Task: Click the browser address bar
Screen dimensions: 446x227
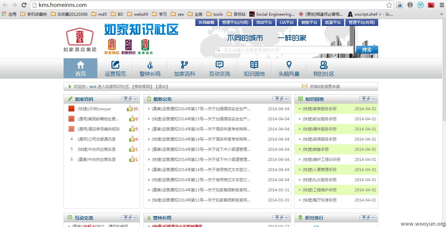Action: (x=210, y=5)
